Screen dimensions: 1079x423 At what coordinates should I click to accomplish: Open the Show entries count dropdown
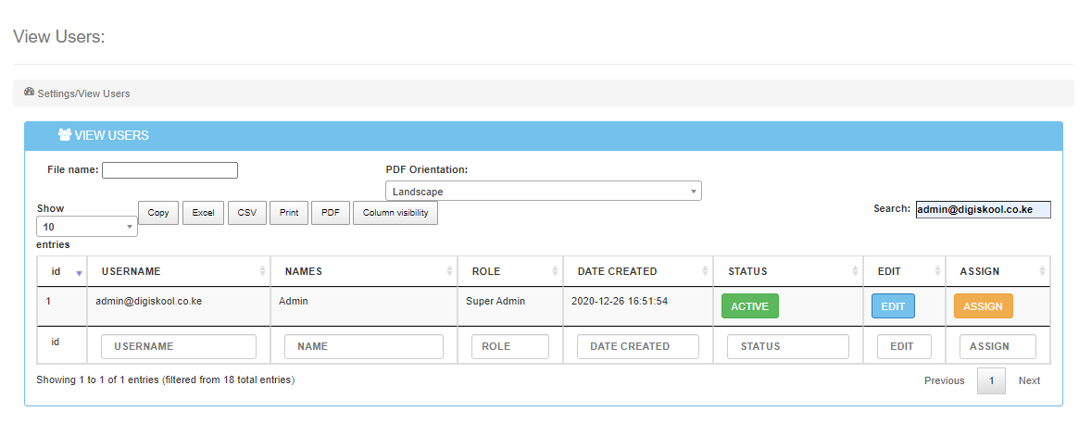coord(86,227)
